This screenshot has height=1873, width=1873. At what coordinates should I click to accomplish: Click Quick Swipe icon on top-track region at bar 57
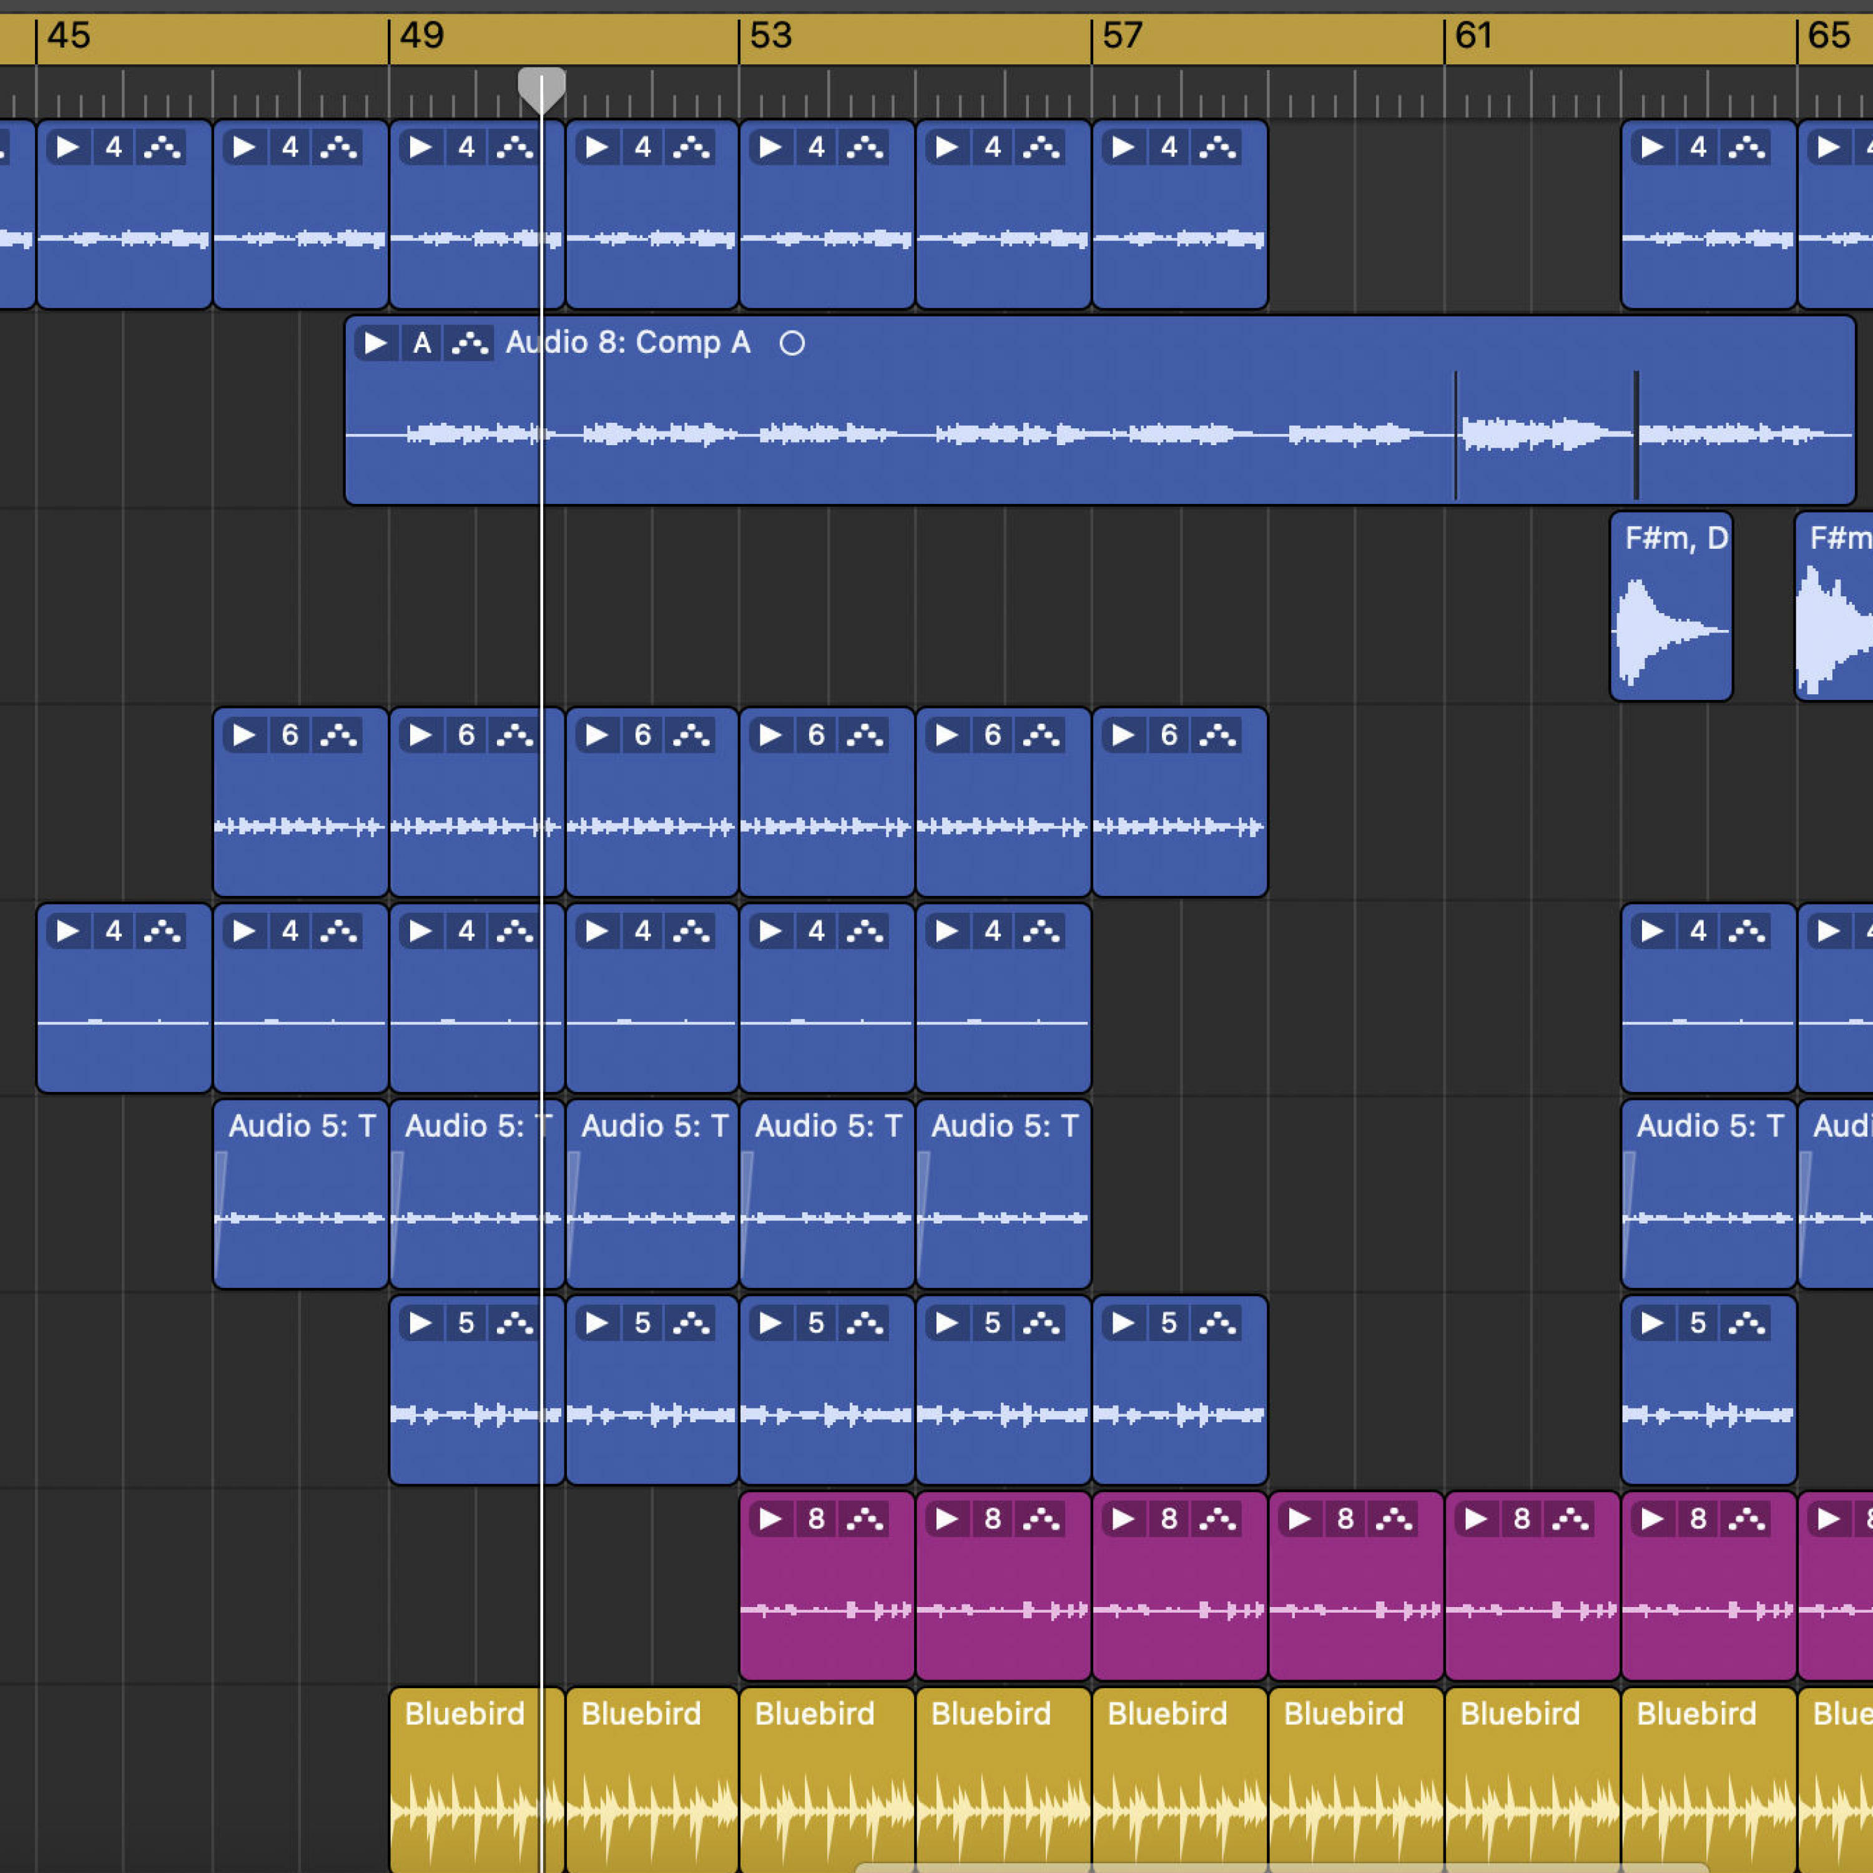1217,147
